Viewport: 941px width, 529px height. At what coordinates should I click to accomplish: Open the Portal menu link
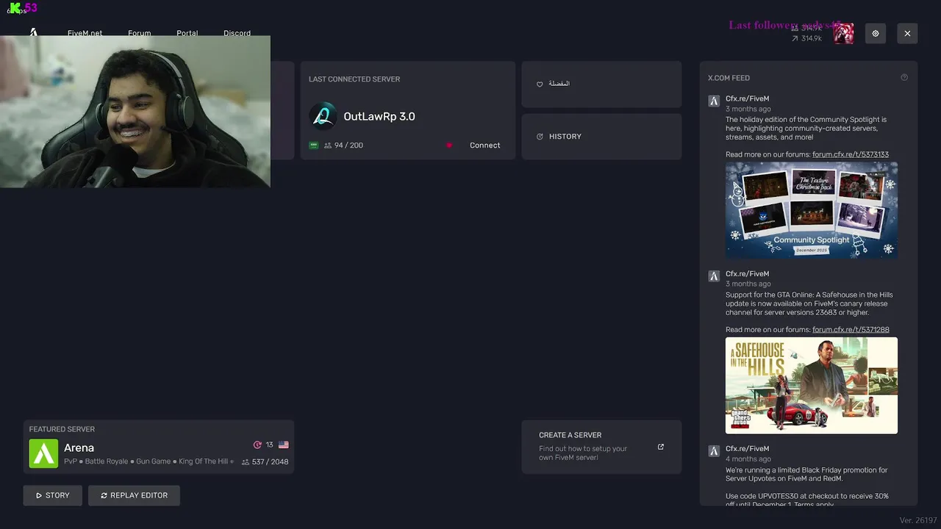coord(187,33)
